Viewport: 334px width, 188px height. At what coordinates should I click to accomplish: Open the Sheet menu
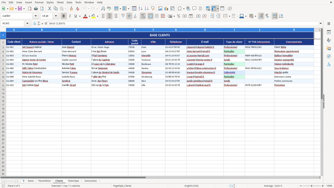[60, 2]
